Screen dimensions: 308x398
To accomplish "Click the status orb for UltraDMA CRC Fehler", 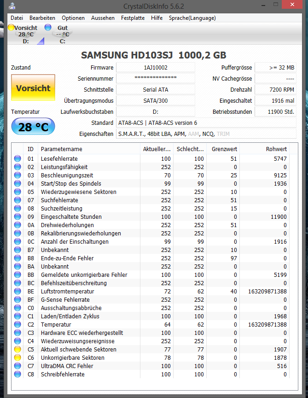I will pos(17,366).
